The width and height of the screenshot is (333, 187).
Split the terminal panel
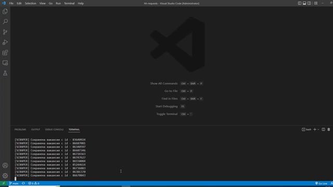click(x=323, y=129)
